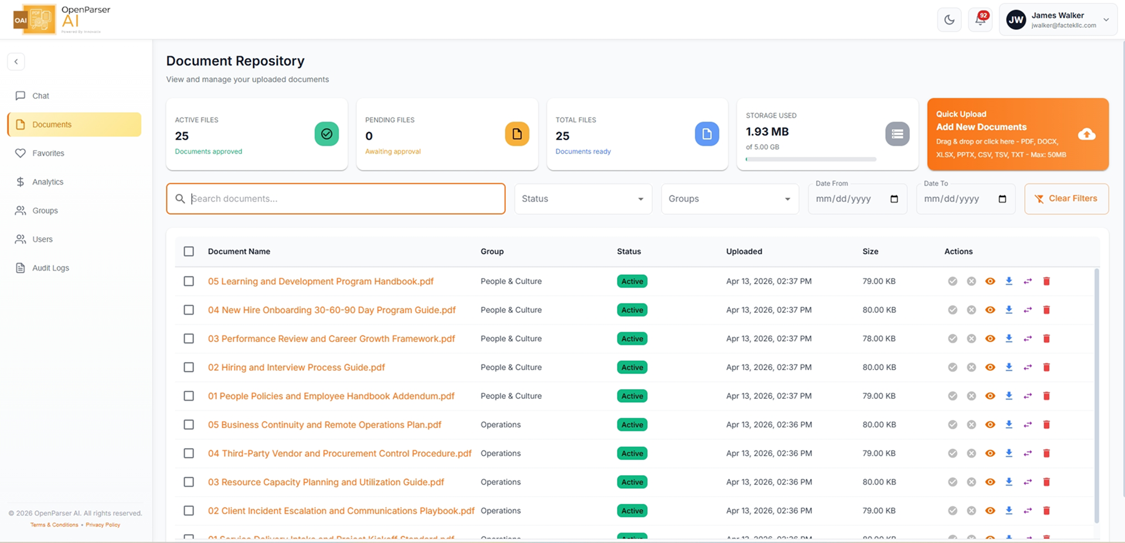The height and width of the screenshot is (543, 1125).
Task: Open 05 Business Continuity and Remote Operations Plan.pdf
Action: 325,425
